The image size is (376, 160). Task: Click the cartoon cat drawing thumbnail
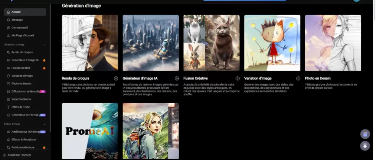(x=272, y=43)
